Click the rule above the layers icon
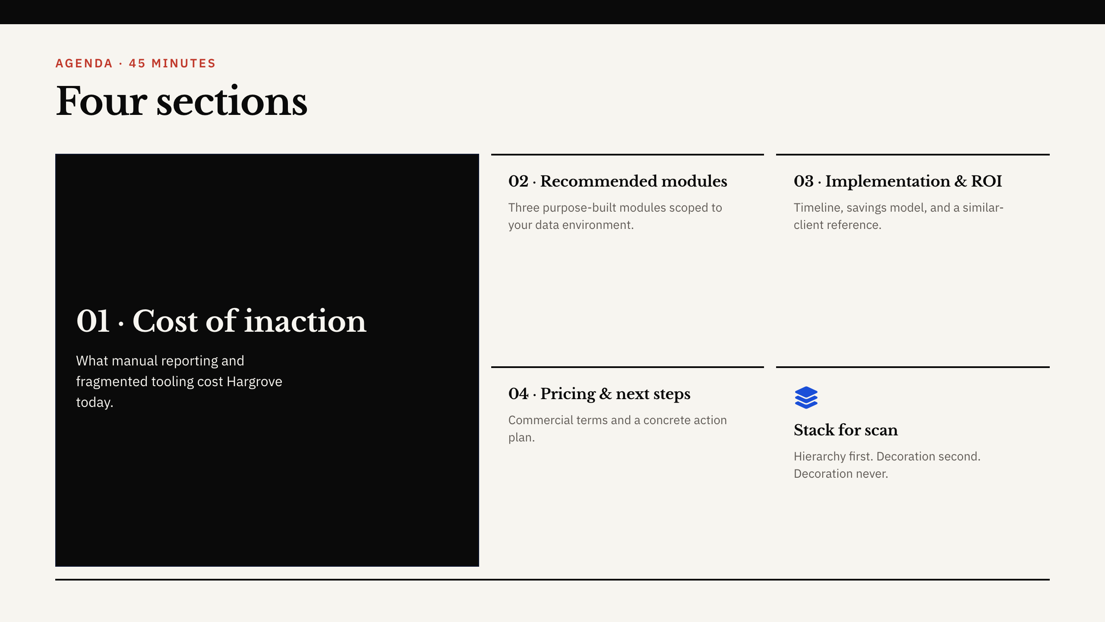This screenshot has width=1105, height=622. click(913, 367)
